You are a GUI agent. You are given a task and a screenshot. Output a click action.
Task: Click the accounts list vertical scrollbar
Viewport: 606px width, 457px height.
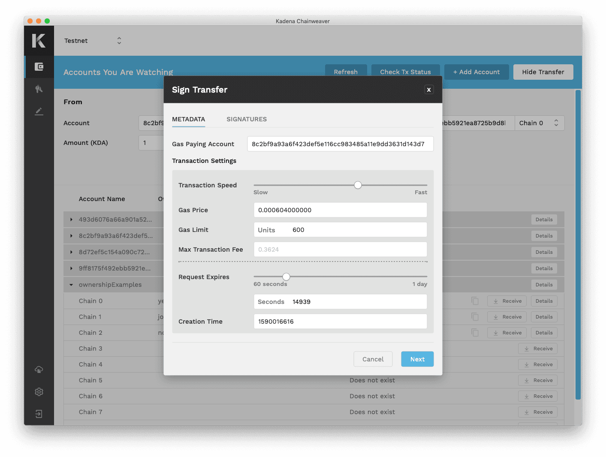point(578,244)
